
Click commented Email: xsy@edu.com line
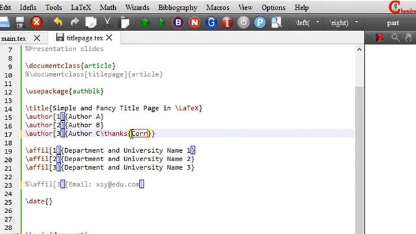[84, 185]
